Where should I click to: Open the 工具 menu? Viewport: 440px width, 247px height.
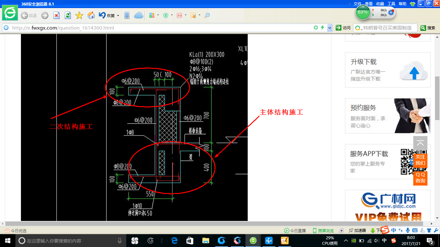coord(391,4)
